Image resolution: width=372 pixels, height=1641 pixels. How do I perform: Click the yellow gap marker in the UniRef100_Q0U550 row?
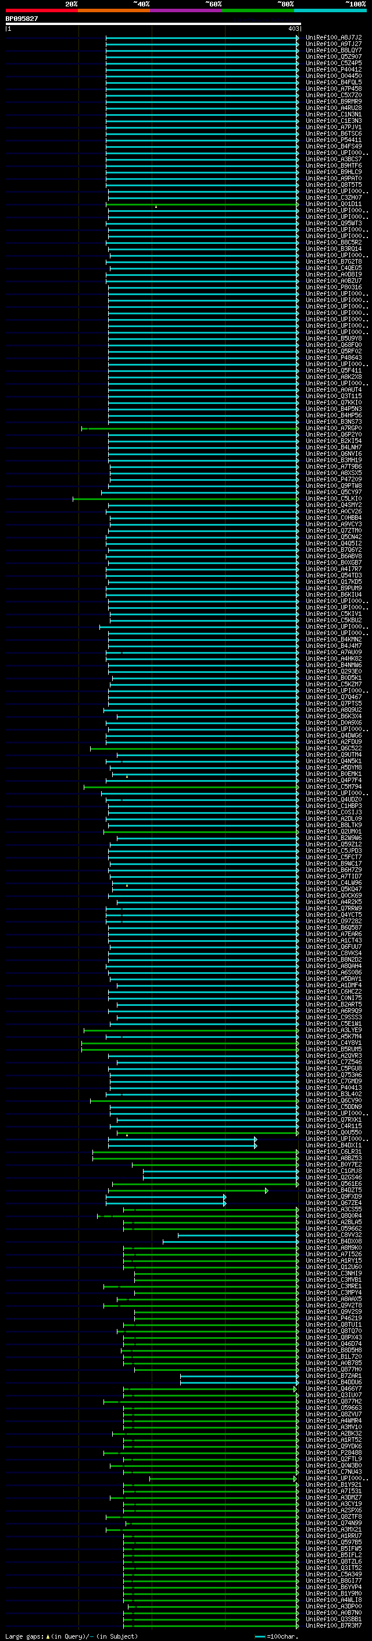[127, 1135]
